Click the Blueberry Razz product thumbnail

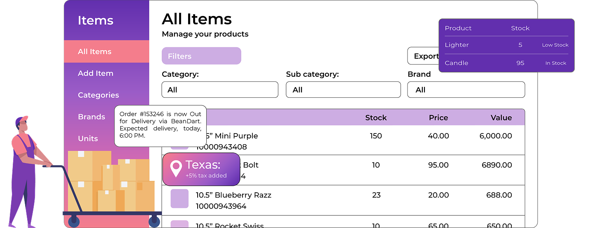179,199
